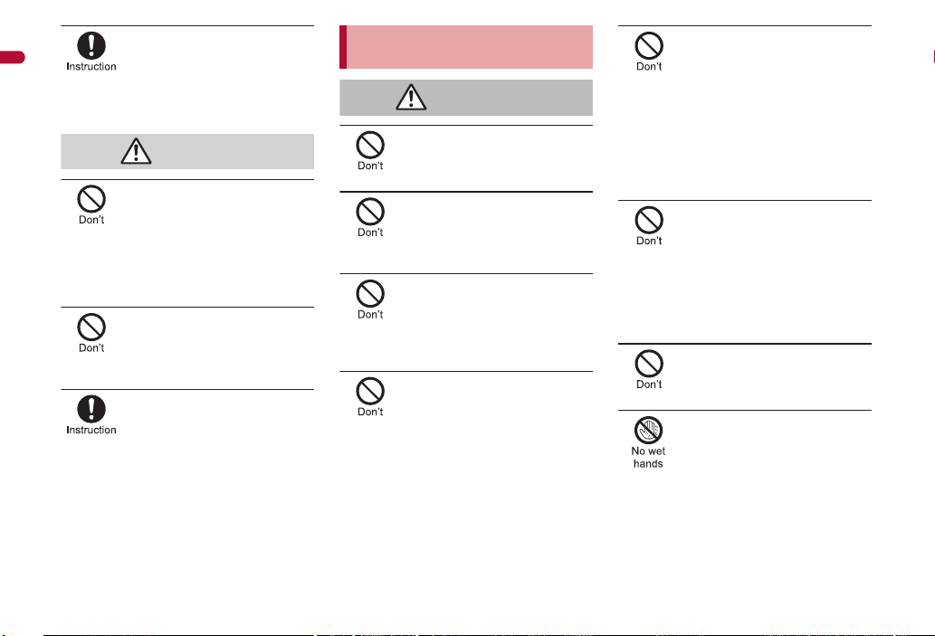Click the Don't icon above No wet hands

click(649, 364)
